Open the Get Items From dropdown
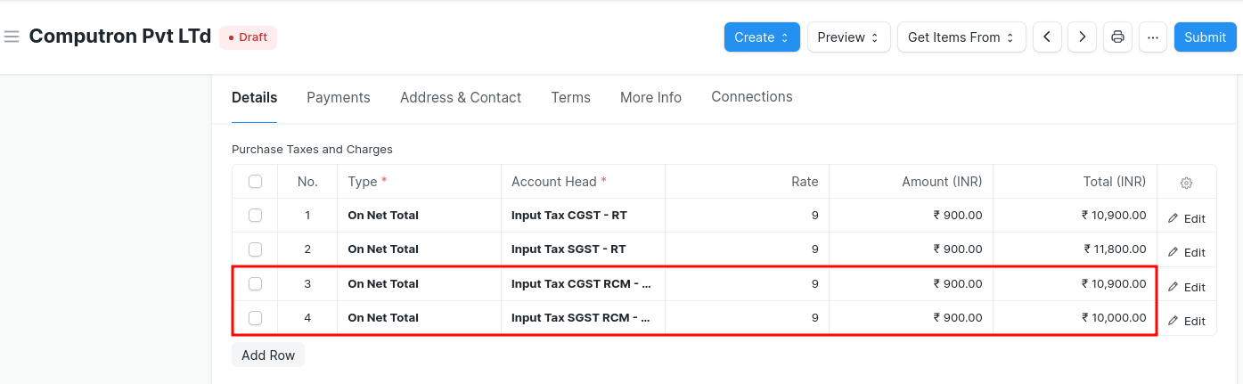 (961, 37)
